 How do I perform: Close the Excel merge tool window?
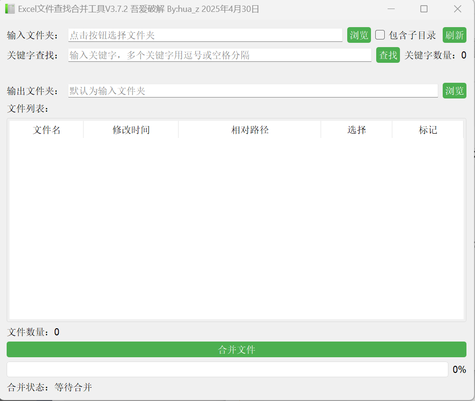coord(457,9)
